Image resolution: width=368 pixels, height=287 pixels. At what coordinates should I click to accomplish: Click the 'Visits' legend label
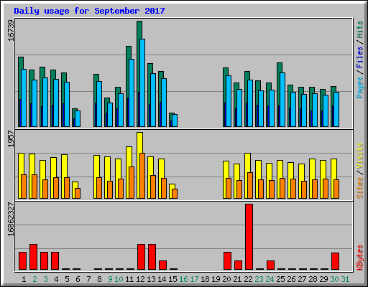360,156
